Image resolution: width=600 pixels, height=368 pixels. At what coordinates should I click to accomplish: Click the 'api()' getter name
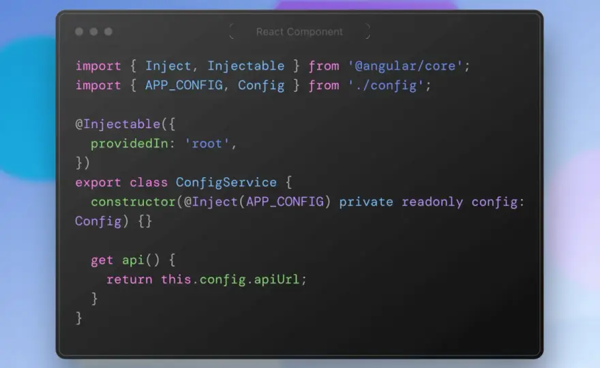(x=140, y=260)
